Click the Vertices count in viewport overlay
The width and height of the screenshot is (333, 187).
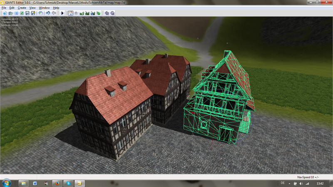click(10, 25)
